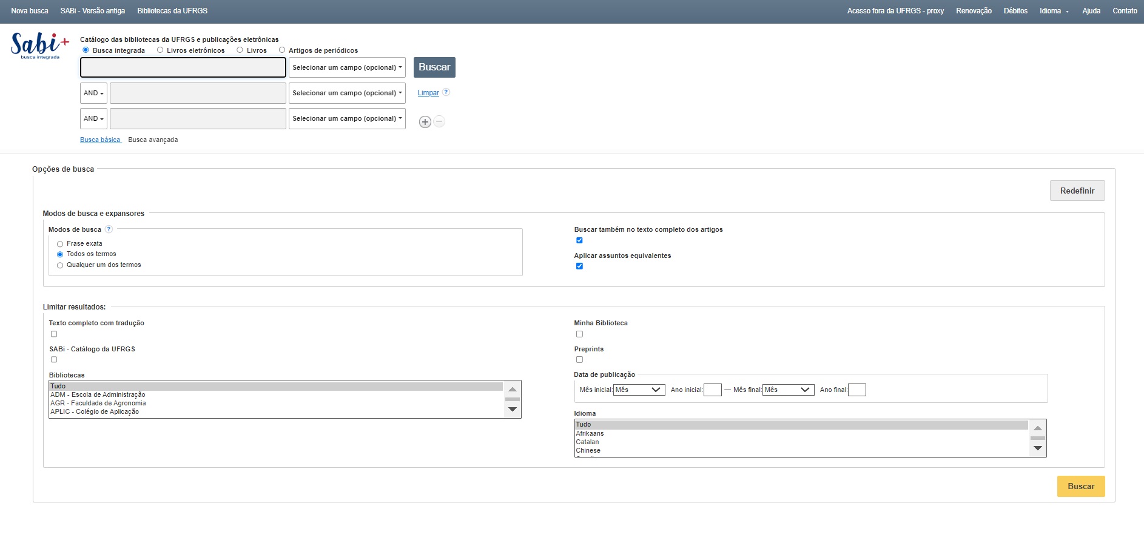This screenshot has width=1144, height=534.
Task: Enable the Preprints checkbox
Action: [x=579, y=360]
